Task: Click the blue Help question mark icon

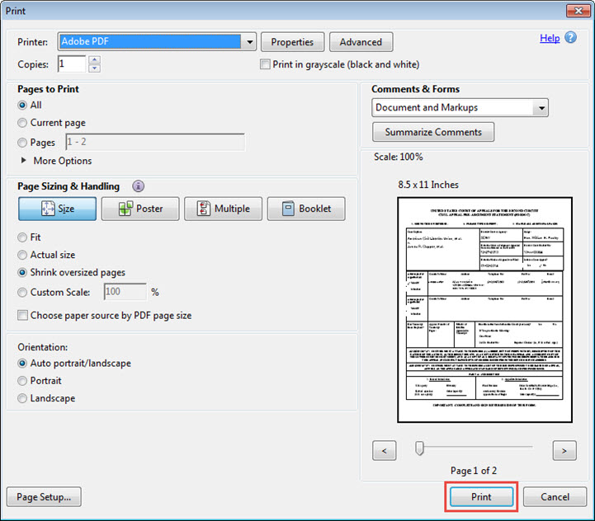Action: click(x=570, y=38)
